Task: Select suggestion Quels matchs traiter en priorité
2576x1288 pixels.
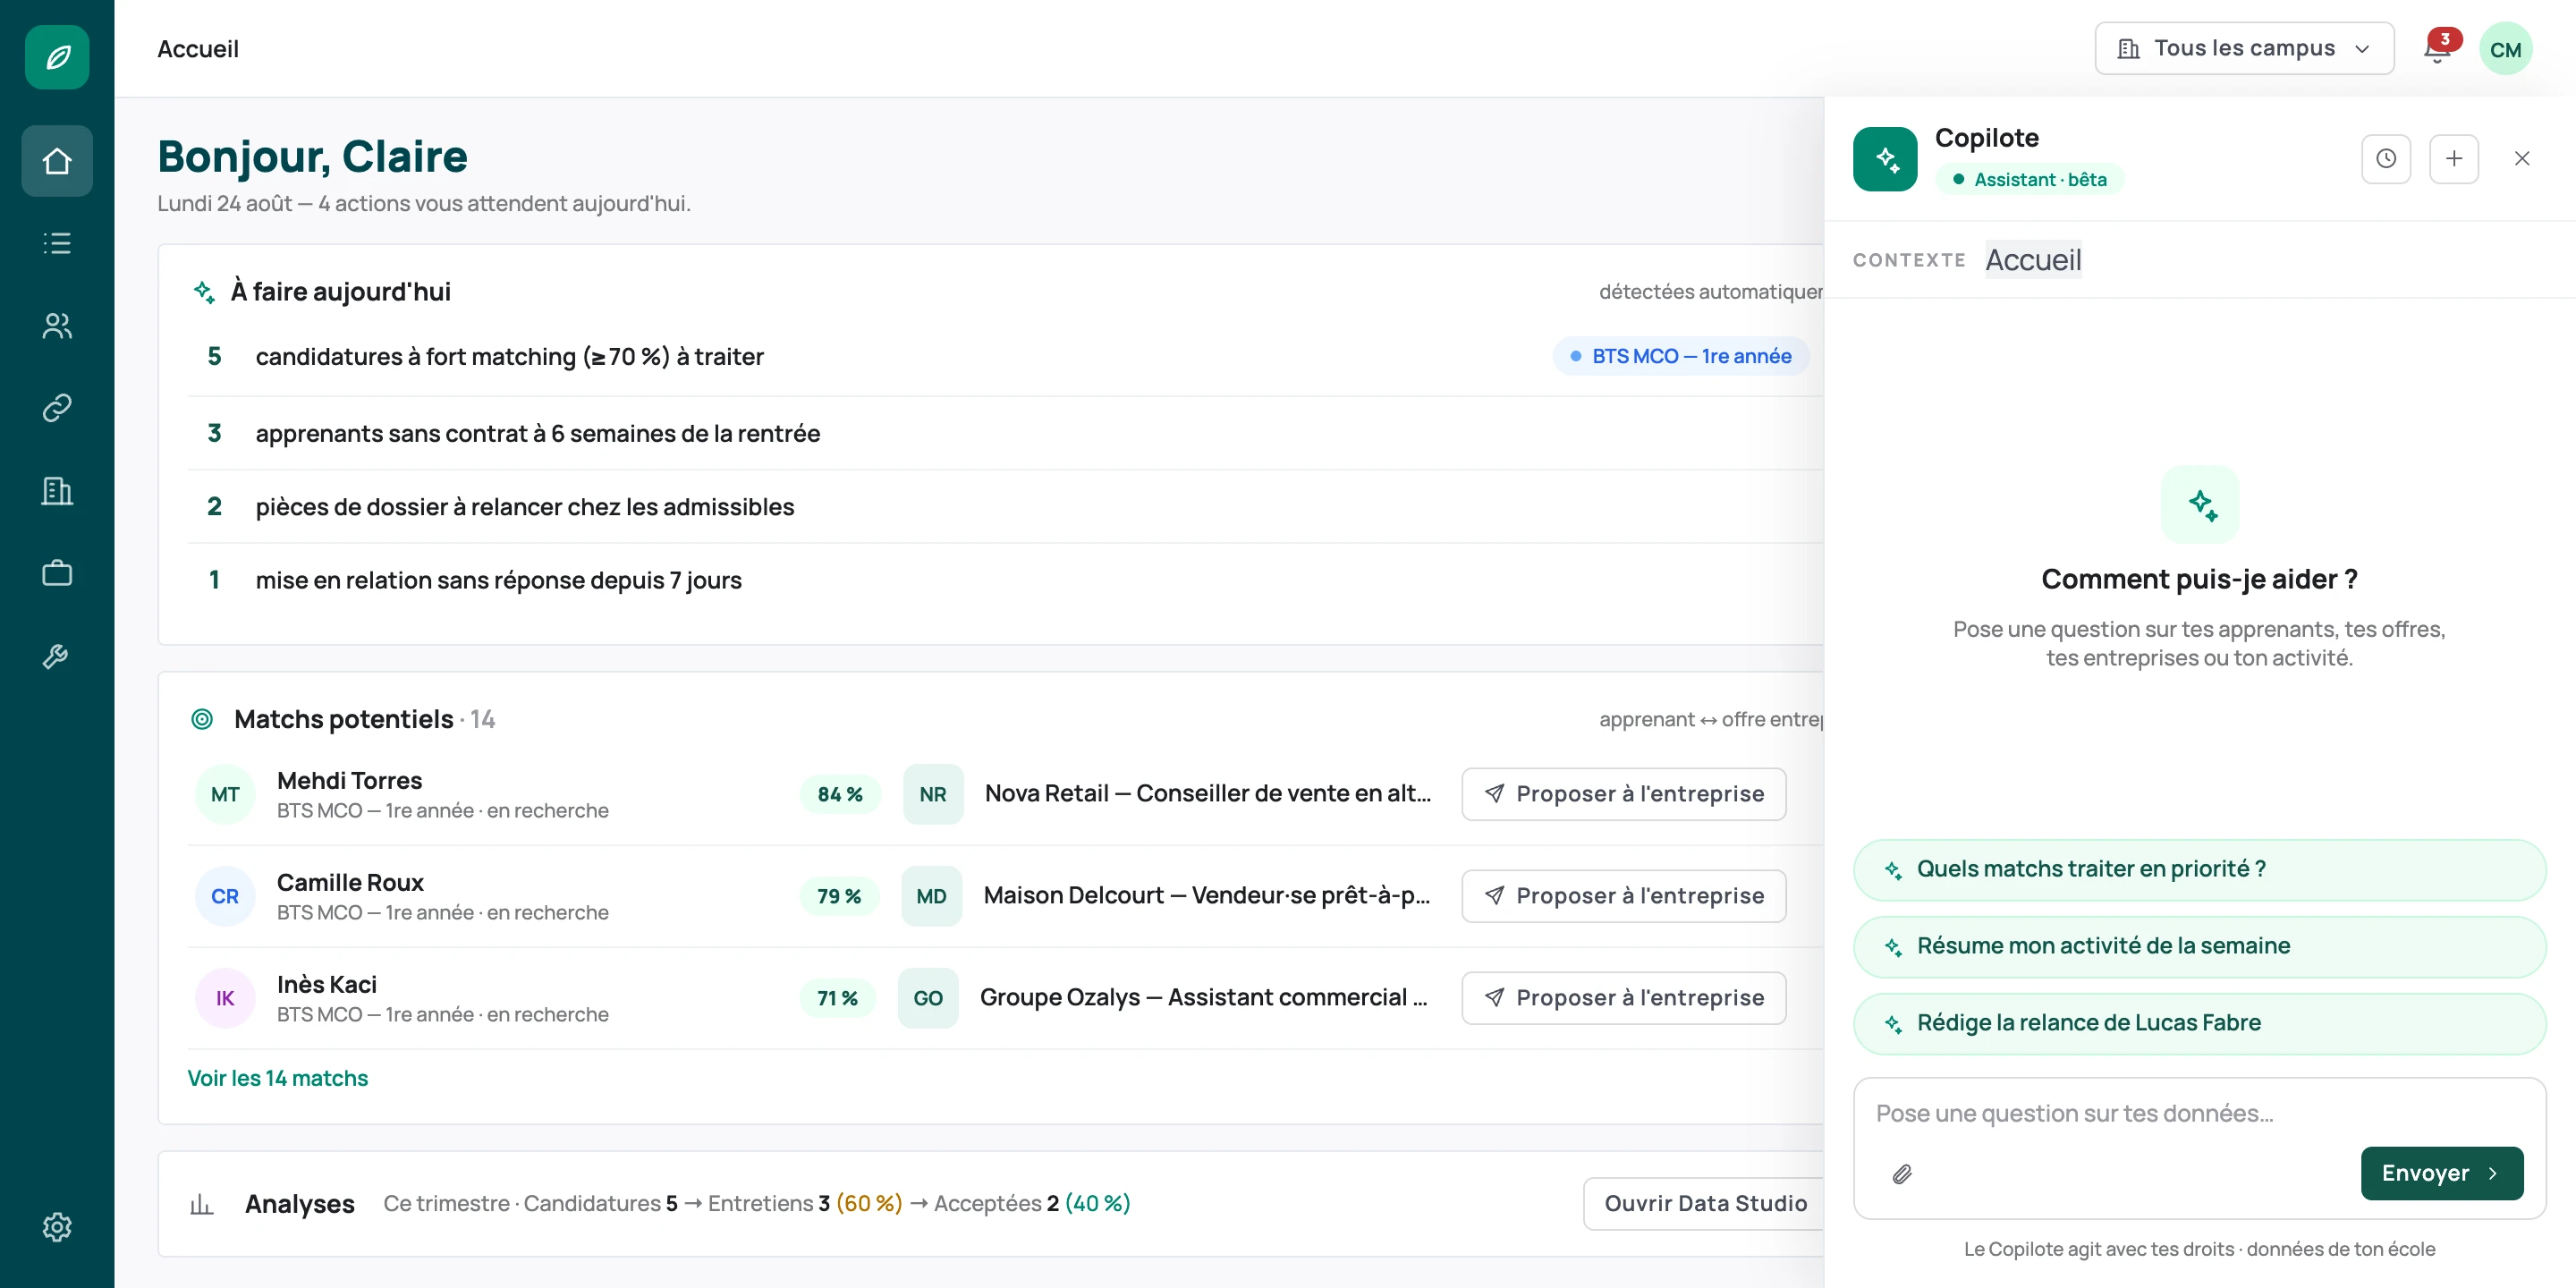Action: tap(2199, 870)
